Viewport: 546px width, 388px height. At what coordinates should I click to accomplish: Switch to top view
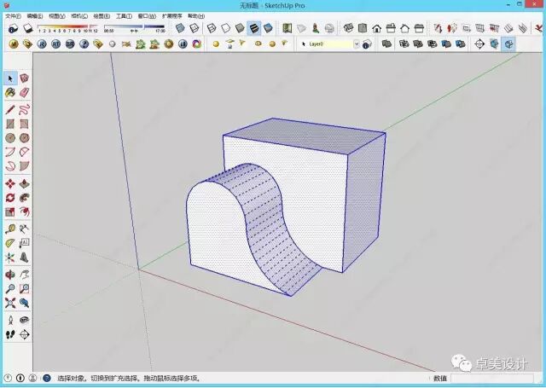(x=362, y=28)
